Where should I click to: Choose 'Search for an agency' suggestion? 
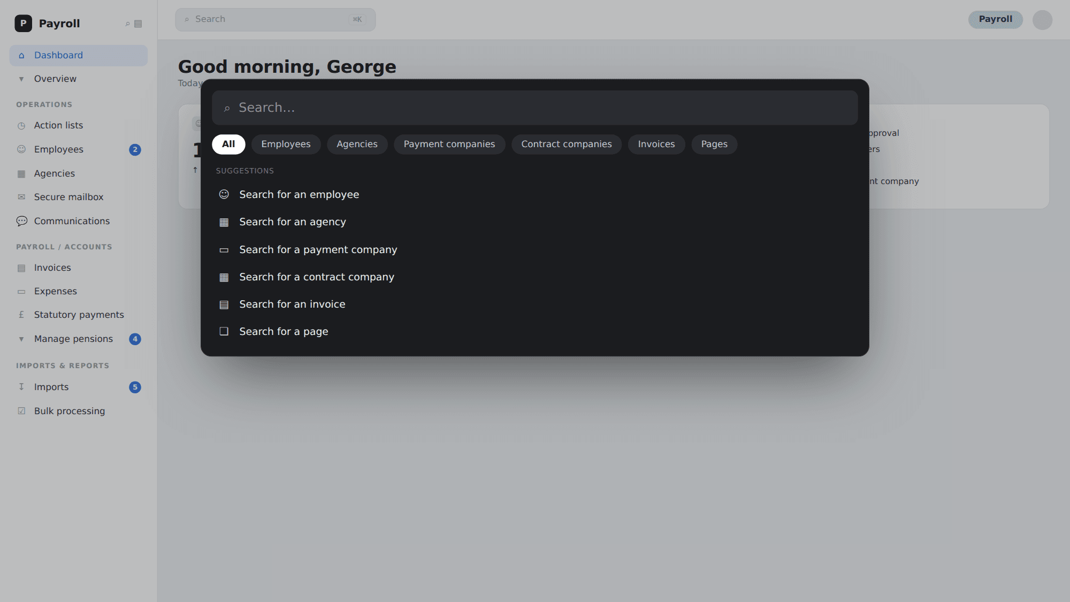tap(535, 222)
